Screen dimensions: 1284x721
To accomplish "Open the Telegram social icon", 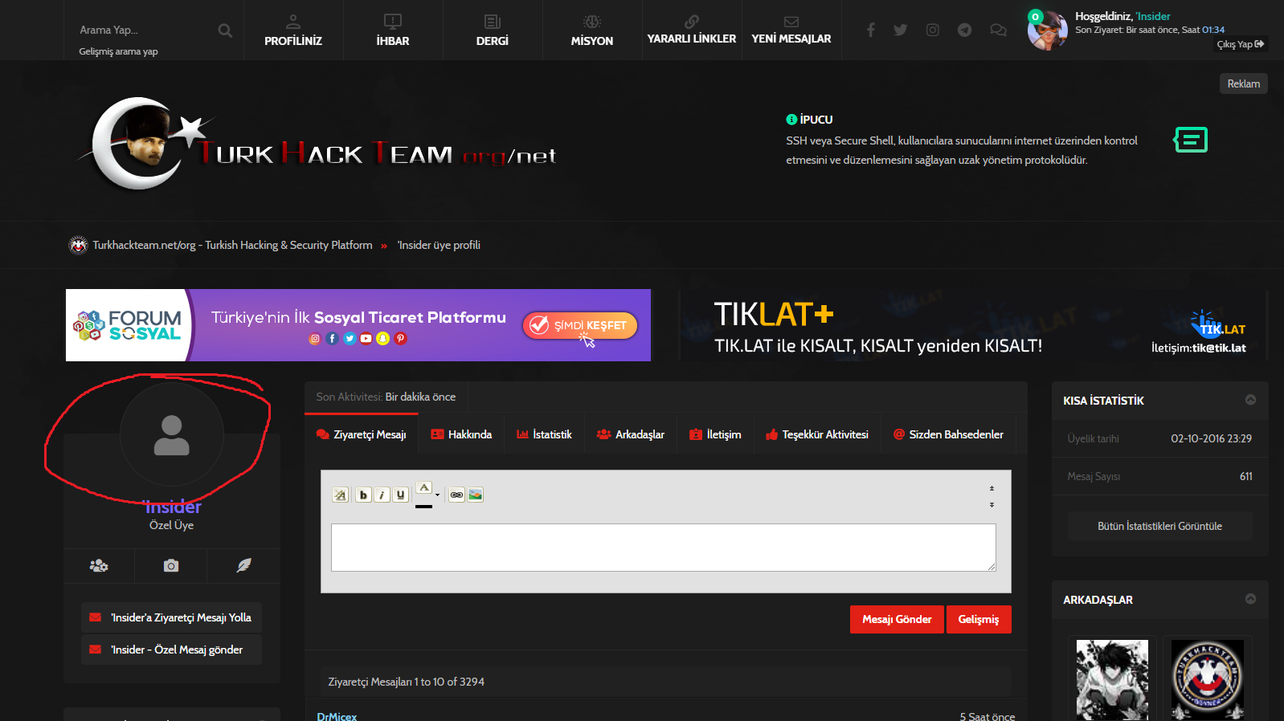I will click(965, 30).
